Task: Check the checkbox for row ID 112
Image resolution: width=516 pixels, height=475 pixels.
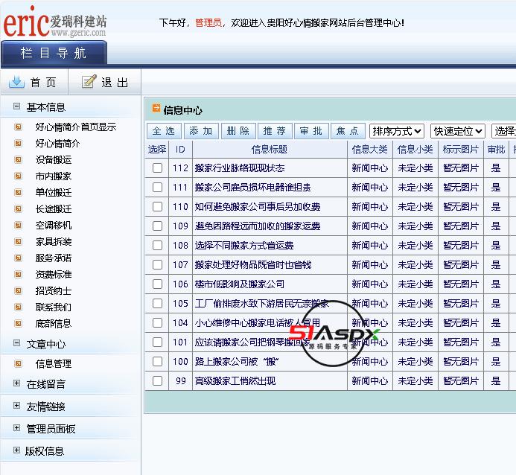Action: pyautogui.click(x=157, y=168)
